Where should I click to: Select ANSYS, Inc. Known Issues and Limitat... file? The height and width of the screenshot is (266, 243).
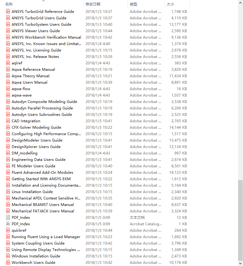click(x=46, y=44)
